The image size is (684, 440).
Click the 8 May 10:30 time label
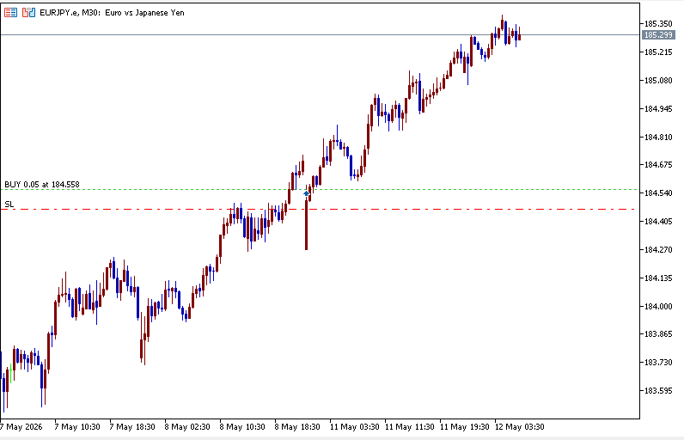click(x=242, y=426)
